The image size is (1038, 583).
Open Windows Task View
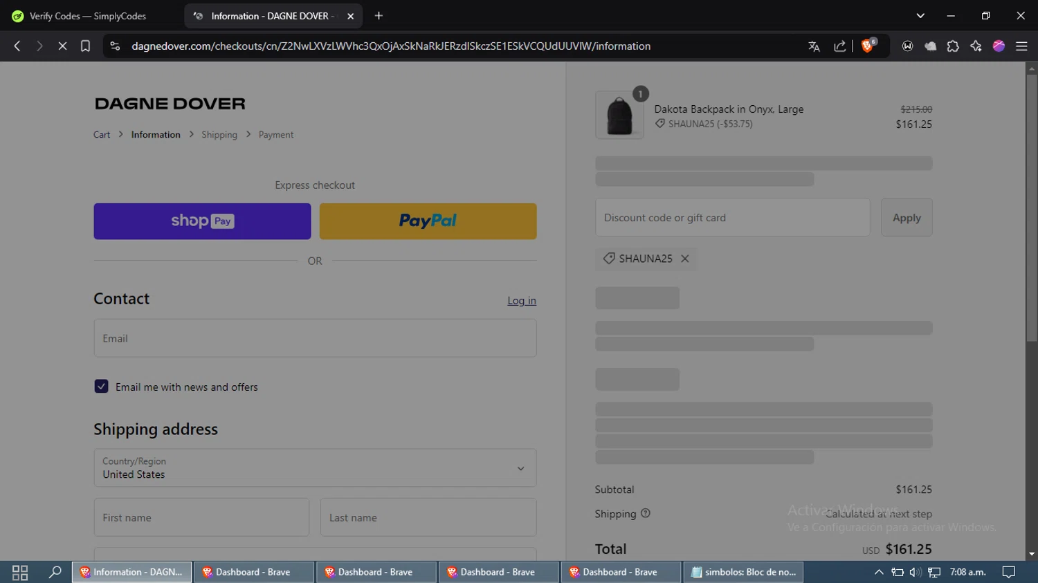coord(20,572)
